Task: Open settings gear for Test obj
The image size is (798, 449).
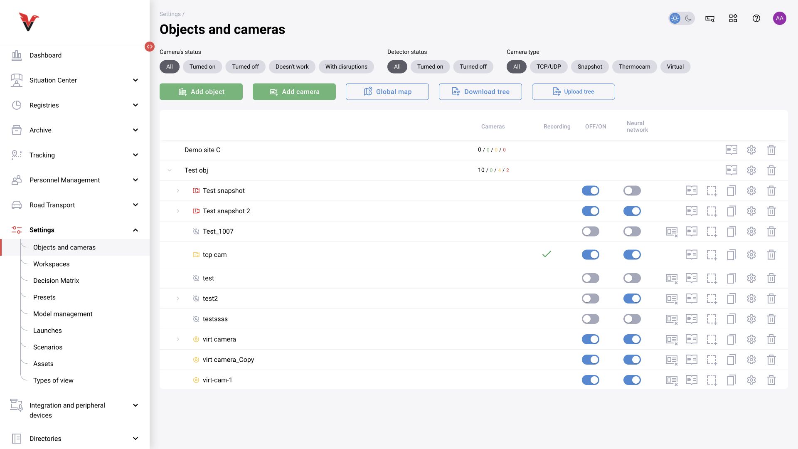Action: point(751,170)
